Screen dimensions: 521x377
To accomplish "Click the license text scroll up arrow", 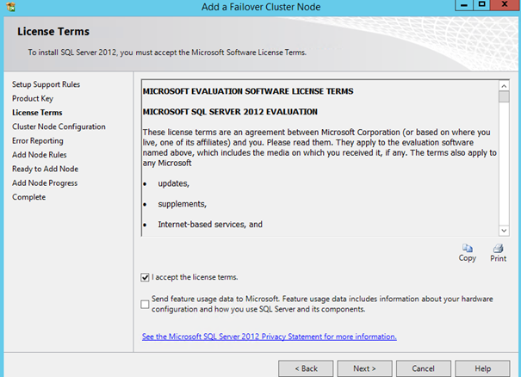I will pos(504,85).
